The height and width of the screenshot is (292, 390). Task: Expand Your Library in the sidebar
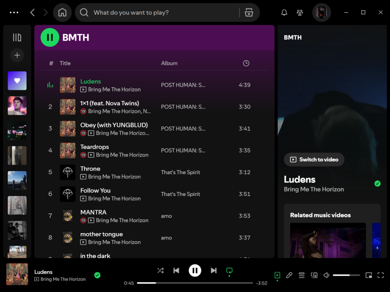[x=17, y=38]
